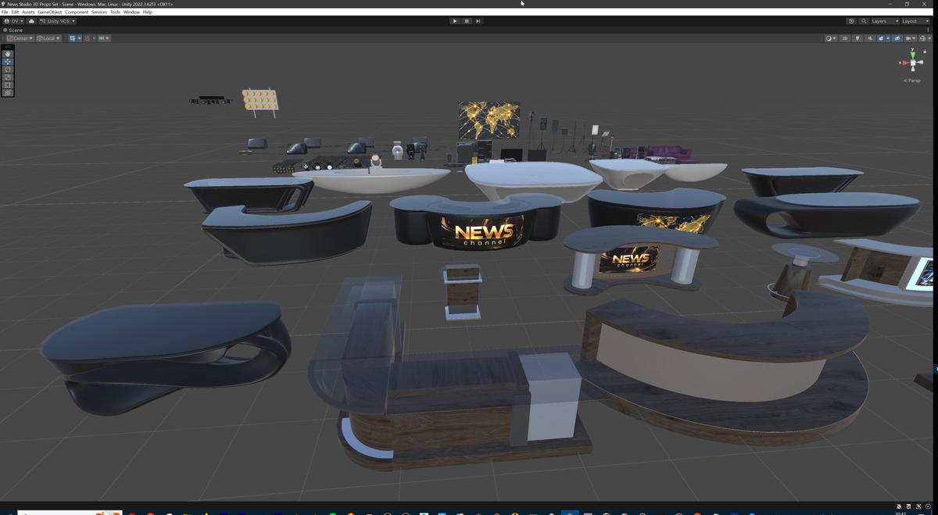Toggle 2D view mode
Viewport: 938px width, 515px height.
pyautogui.click(x=844, y=38)
